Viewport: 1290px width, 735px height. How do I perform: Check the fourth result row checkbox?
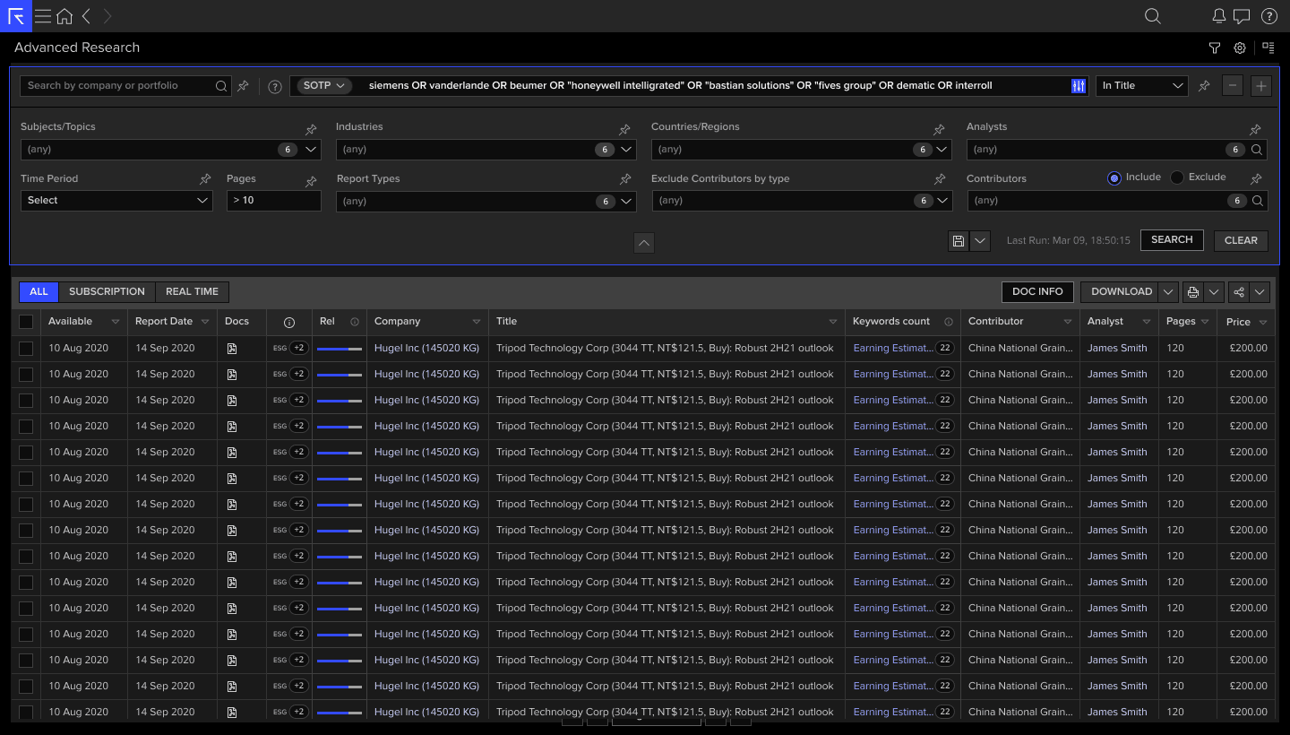coord(26,427)
